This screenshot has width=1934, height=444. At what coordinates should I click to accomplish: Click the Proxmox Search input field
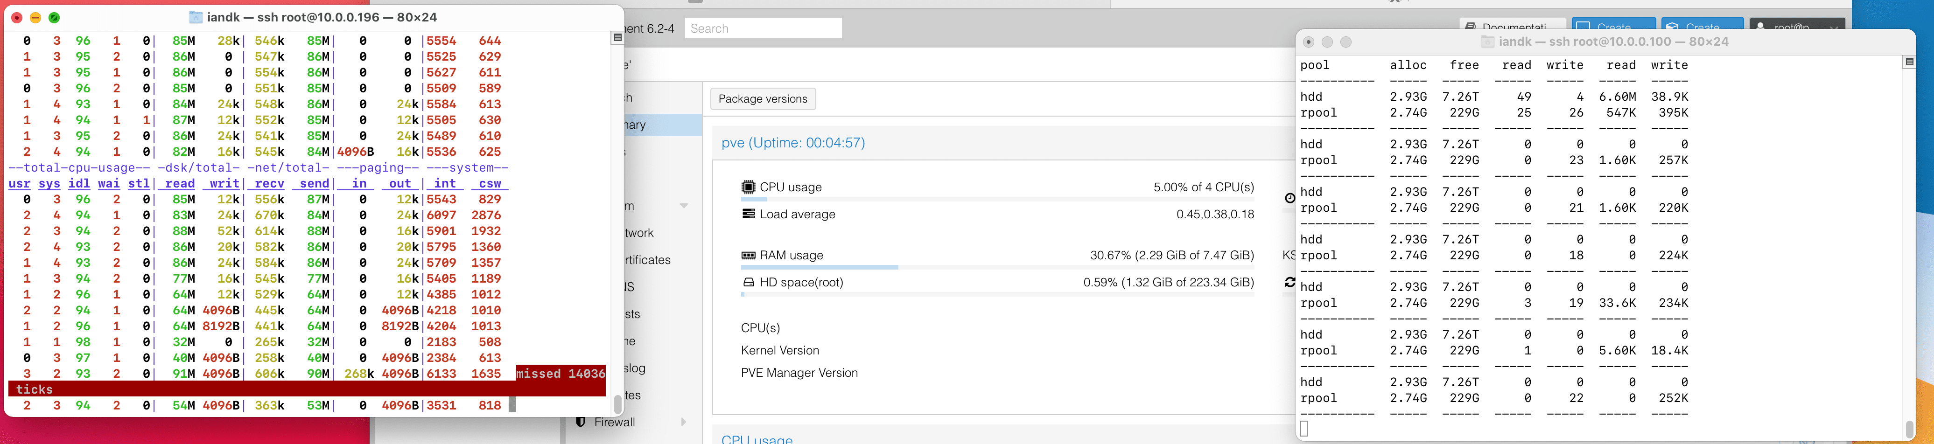[763, 28]
